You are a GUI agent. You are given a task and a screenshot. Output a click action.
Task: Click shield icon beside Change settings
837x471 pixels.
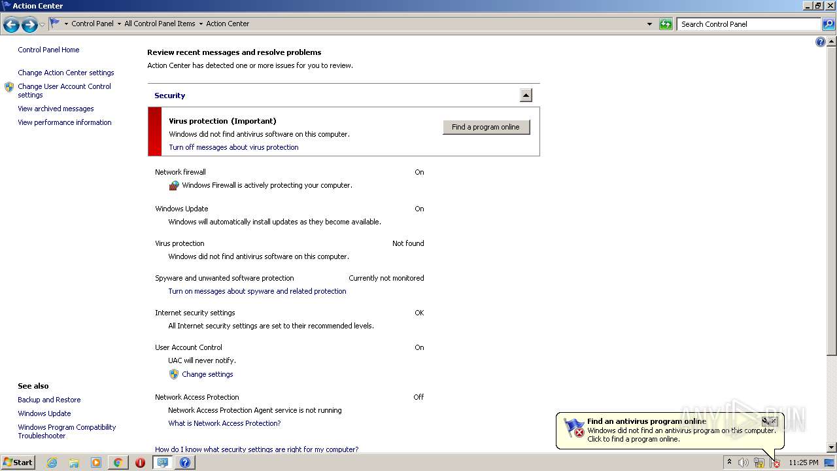173,374
